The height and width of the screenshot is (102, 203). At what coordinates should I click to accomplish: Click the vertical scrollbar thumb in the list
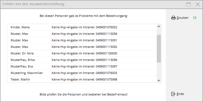point(159,49)
